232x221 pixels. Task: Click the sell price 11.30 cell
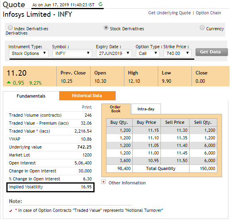point(175,130)
